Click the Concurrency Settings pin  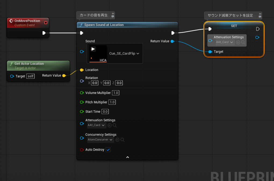[82, 138]
